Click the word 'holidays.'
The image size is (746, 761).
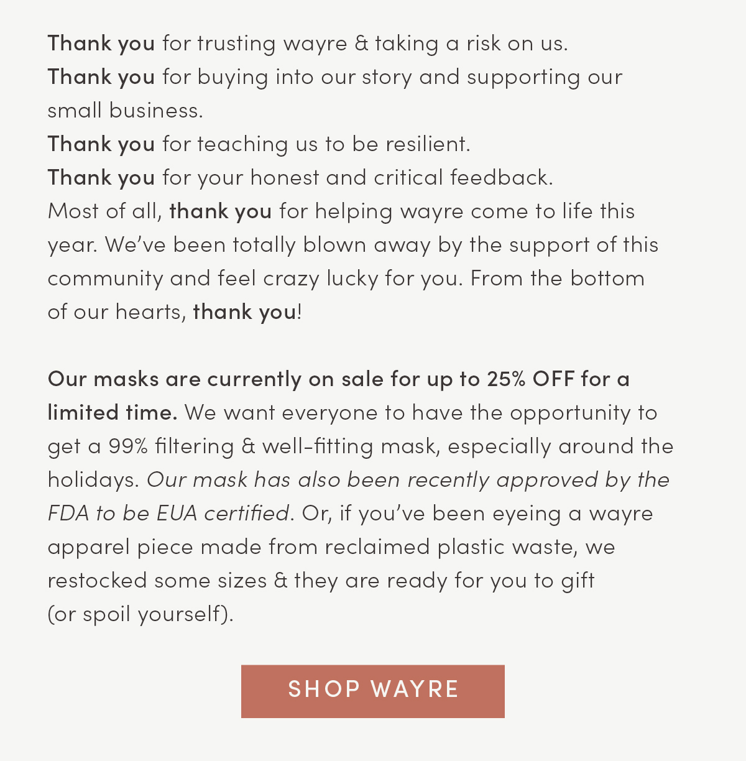tap(93, 480)
